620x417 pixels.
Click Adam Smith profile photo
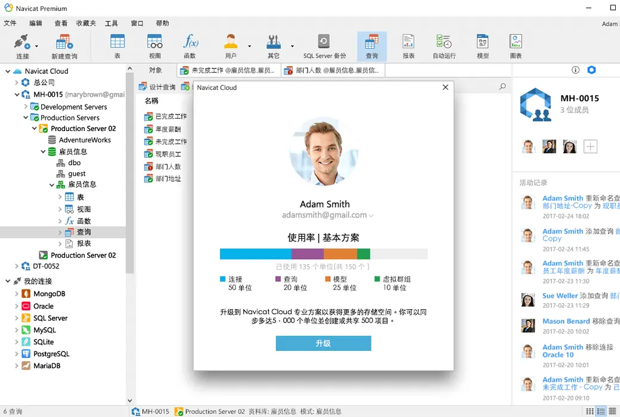click(x=324, y=151)
